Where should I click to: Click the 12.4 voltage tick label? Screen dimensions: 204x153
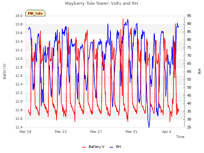[19, 84]
